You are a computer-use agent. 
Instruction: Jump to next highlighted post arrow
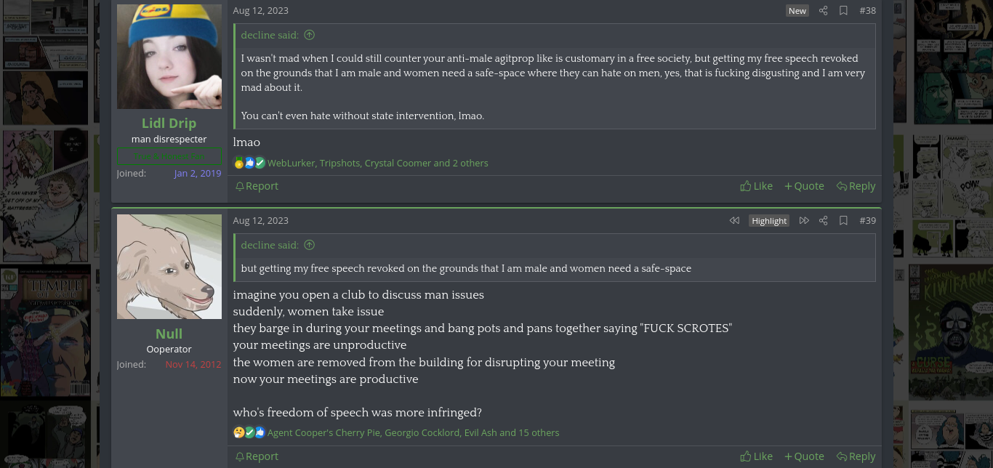804,221
